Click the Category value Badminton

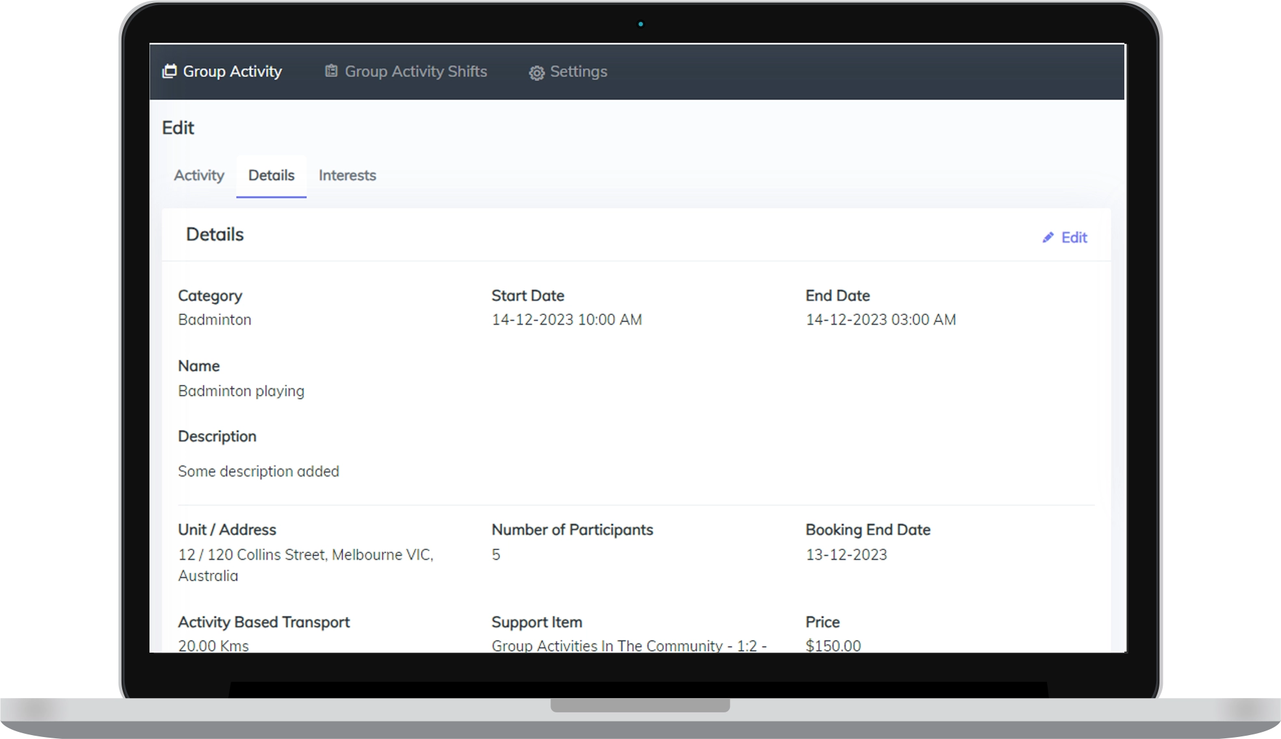214,319
